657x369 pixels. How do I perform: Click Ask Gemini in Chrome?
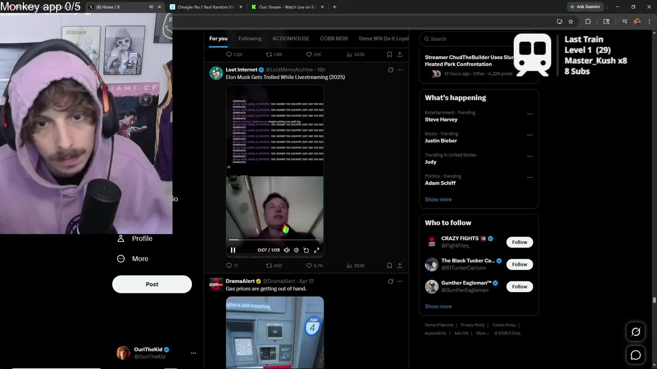point(585,7)
